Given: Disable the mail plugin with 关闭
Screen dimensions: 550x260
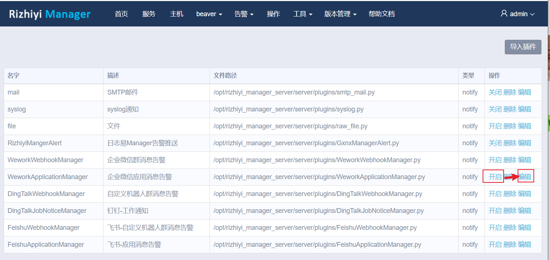Looking at the screenshot, I should coord(494,92).
